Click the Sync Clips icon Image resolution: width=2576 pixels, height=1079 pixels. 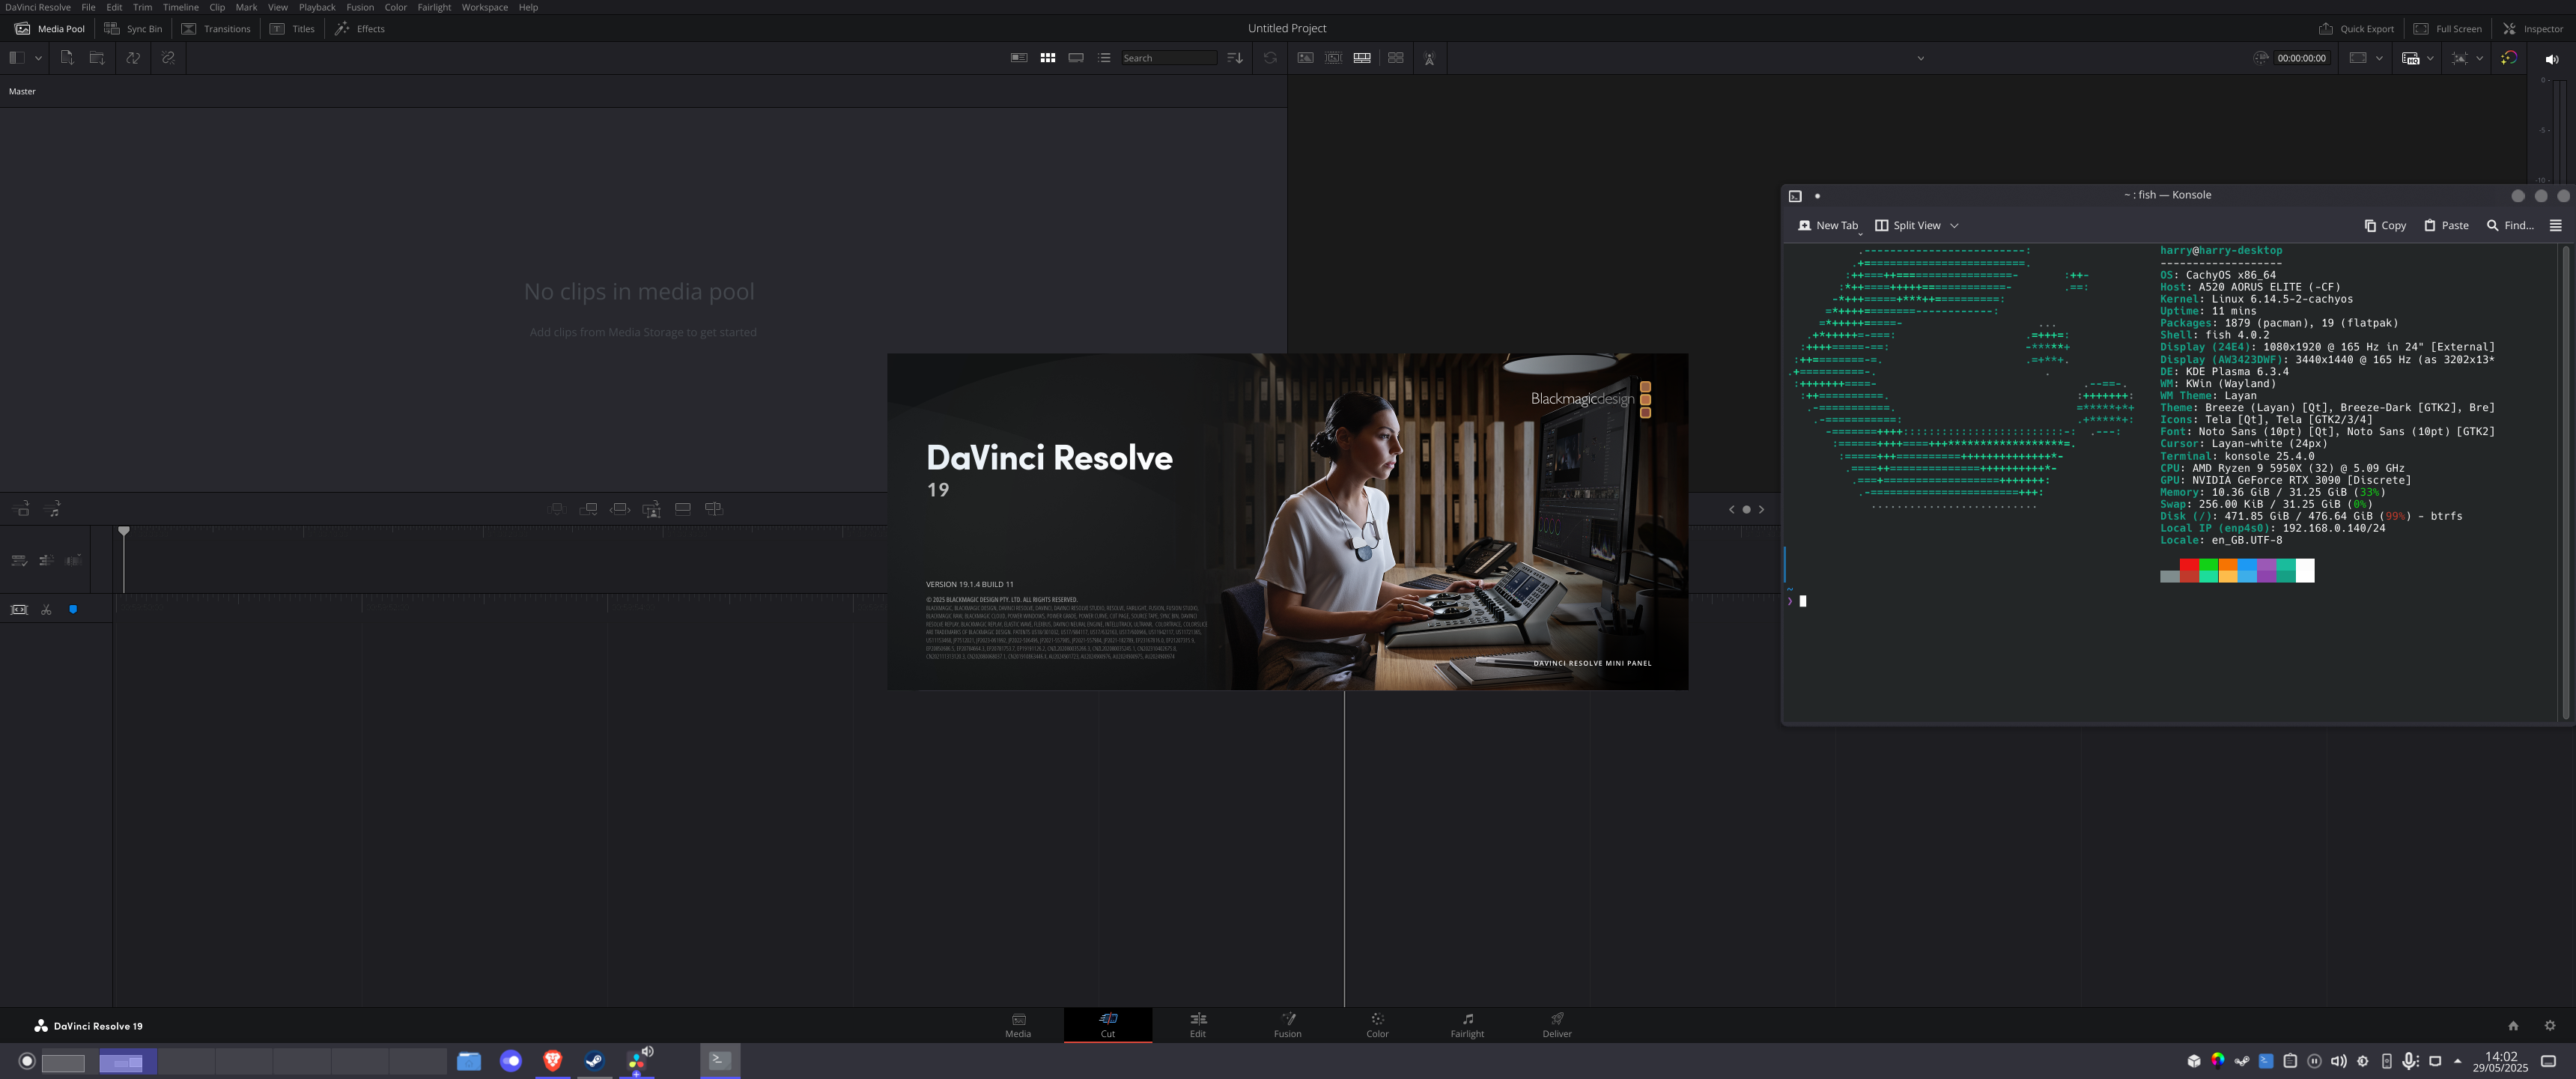pos(133,58)
